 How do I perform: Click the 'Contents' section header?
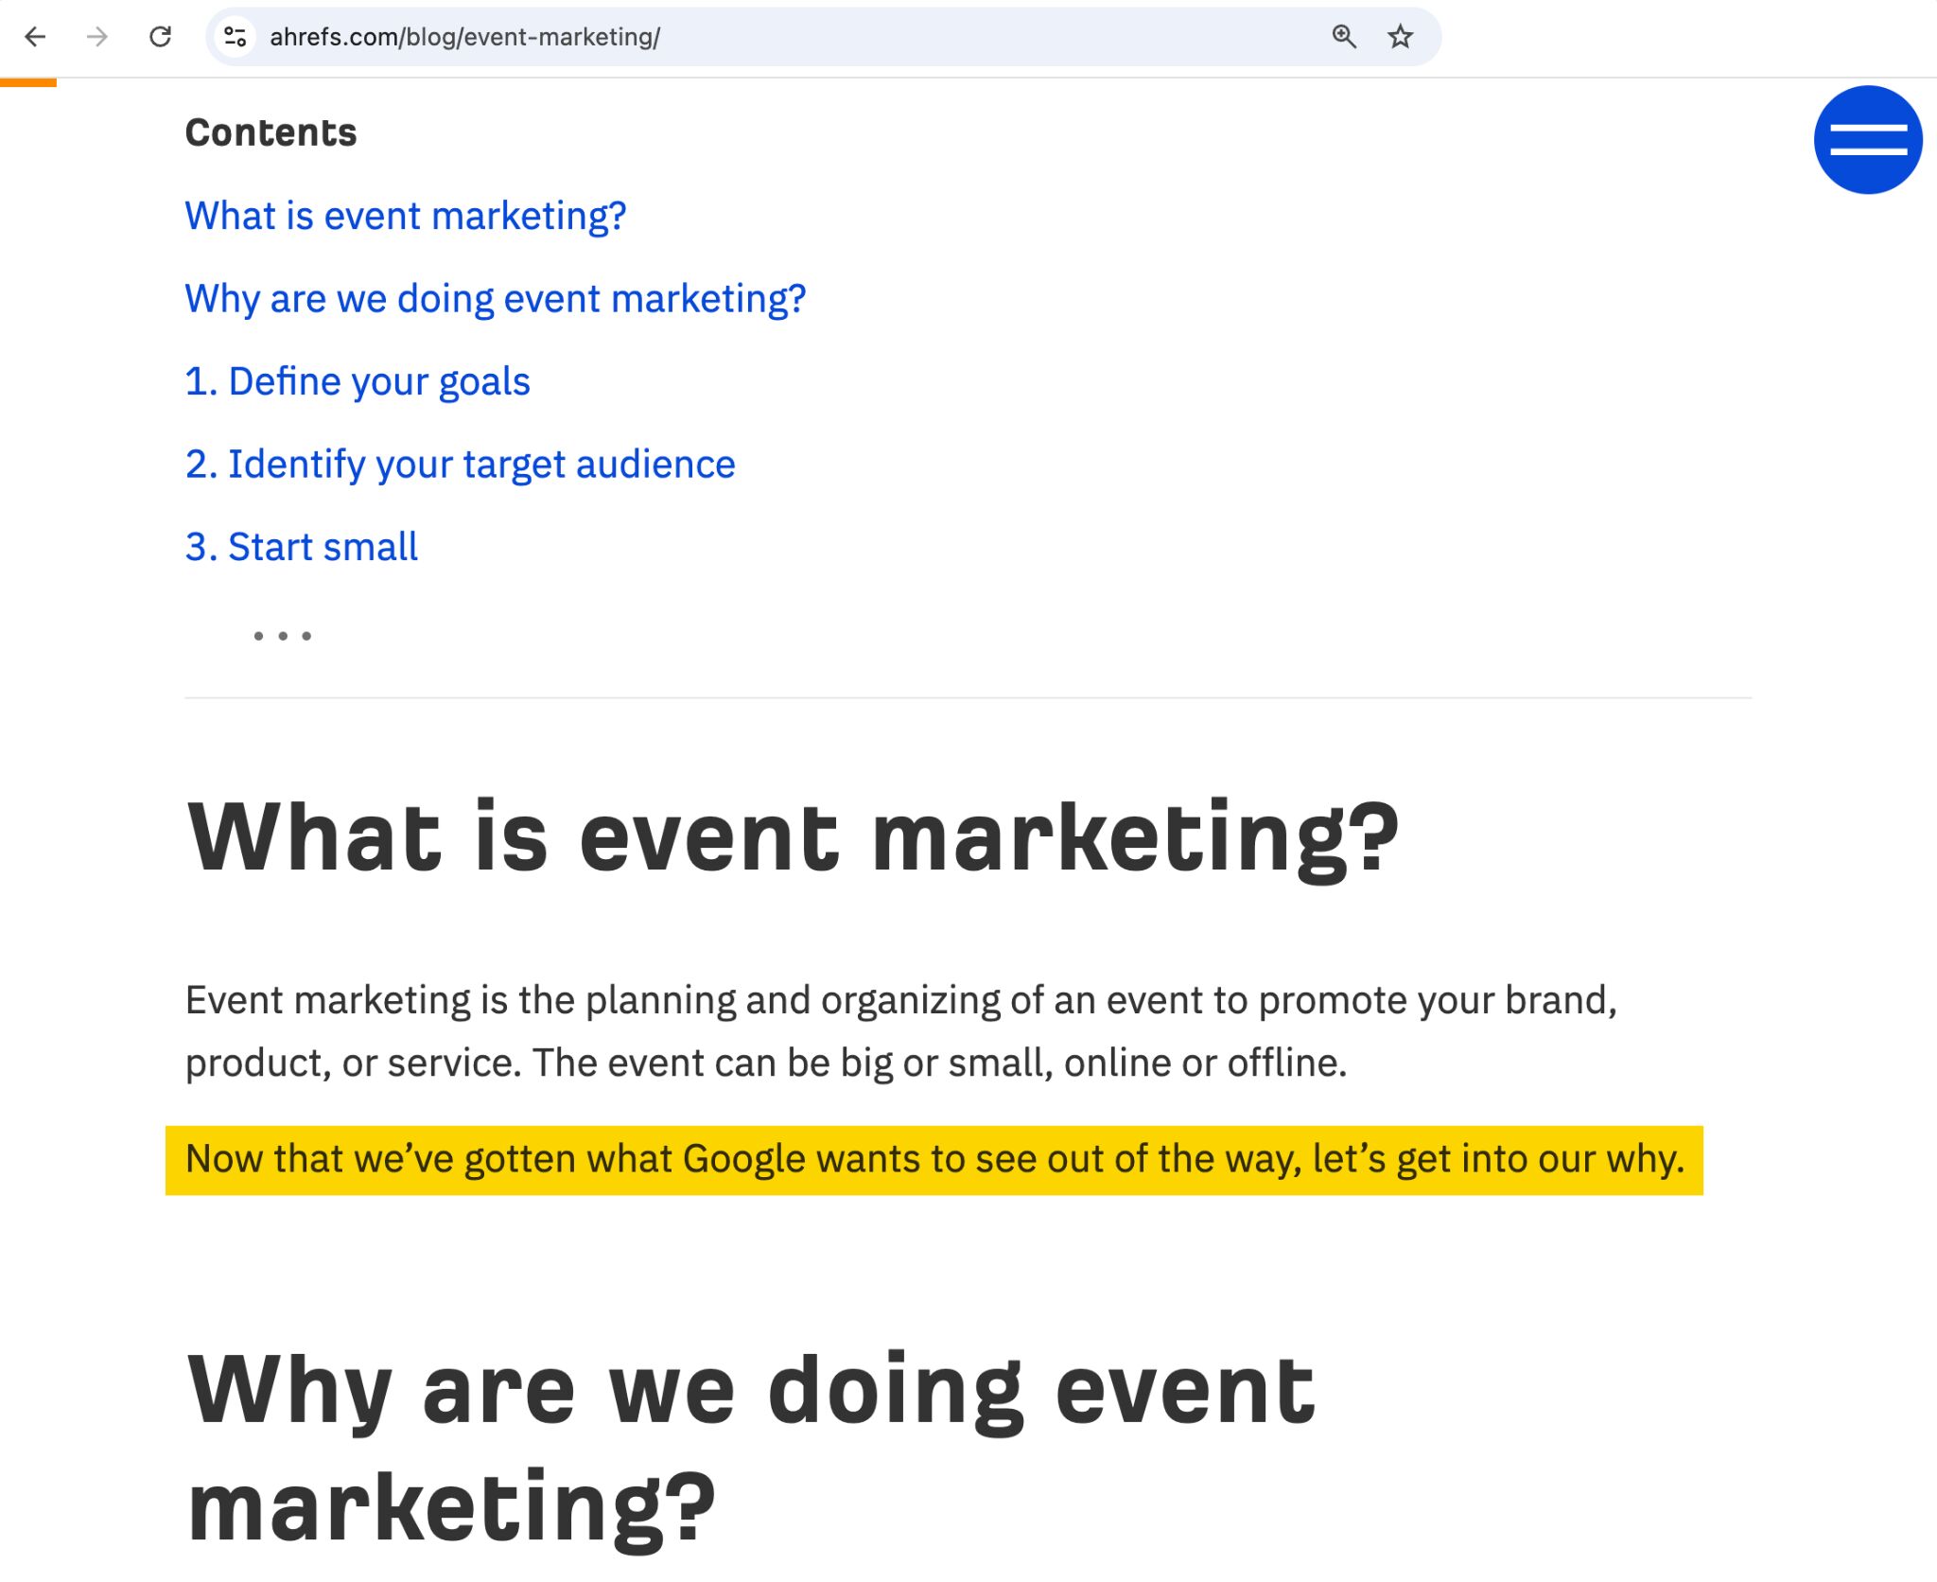pos(271,131)
